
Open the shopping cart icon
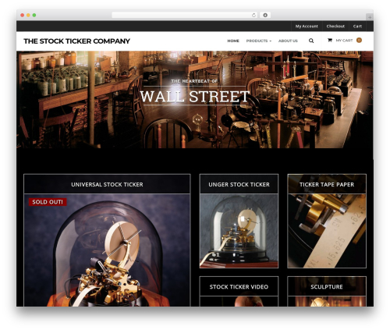tap(330, 40)
